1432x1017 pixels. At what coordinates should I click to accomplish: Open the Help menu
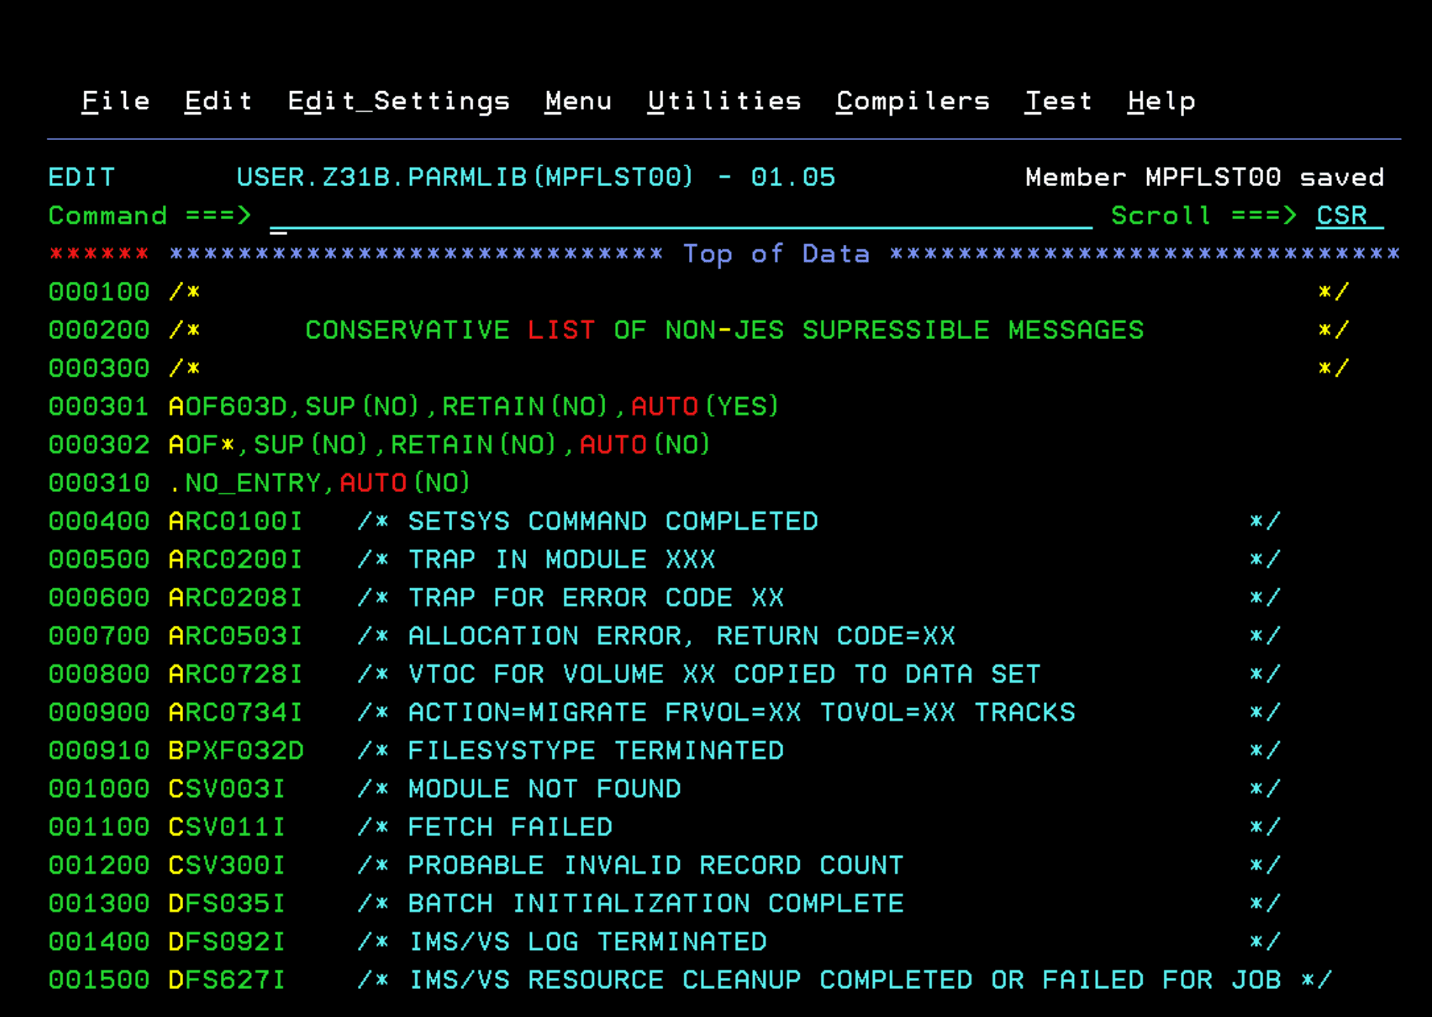coord(1161,101)
